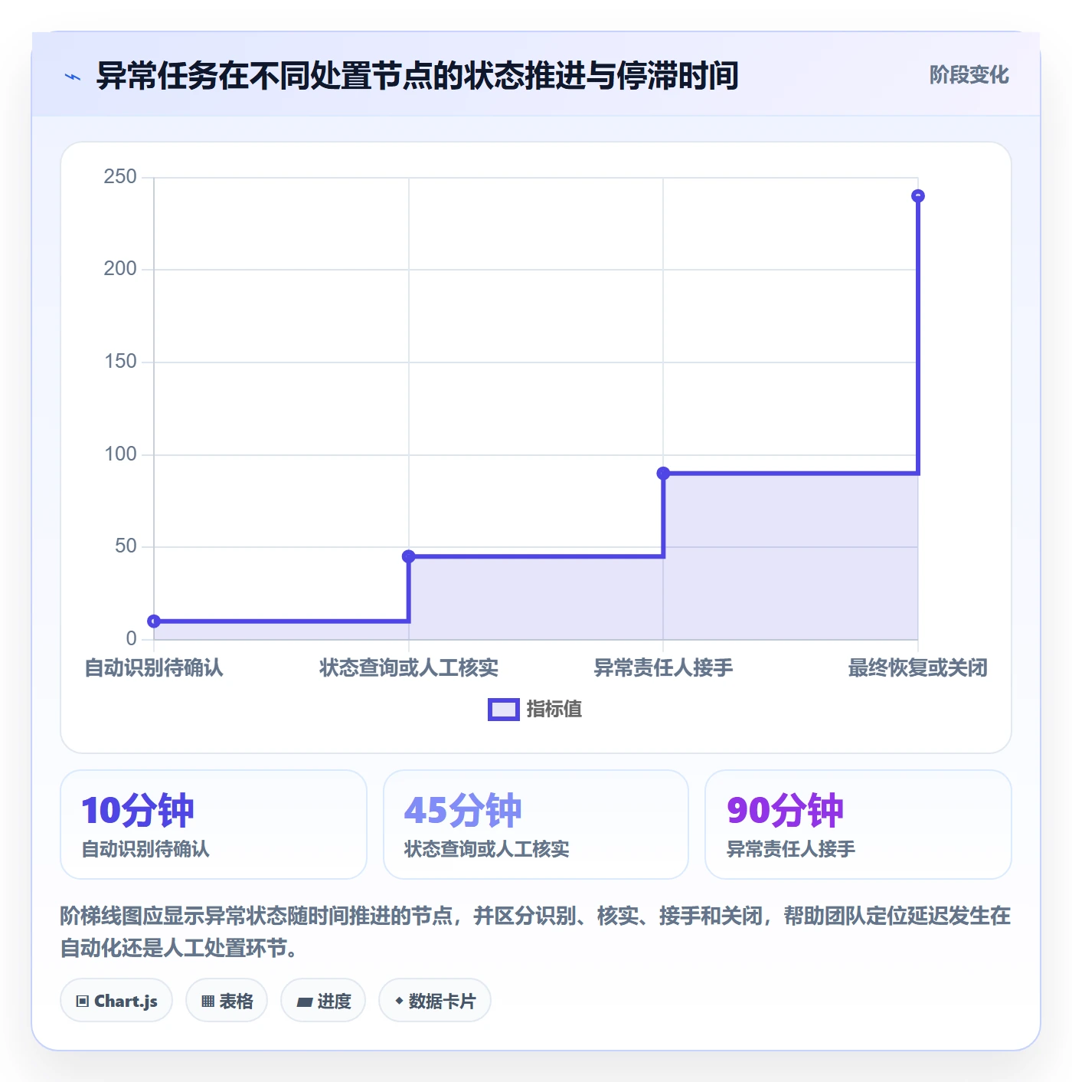The width and height of the screenshot is (1072, 1082).
Task: Click the square icon in the Chart.js chip
Action: coord(83,1002)
